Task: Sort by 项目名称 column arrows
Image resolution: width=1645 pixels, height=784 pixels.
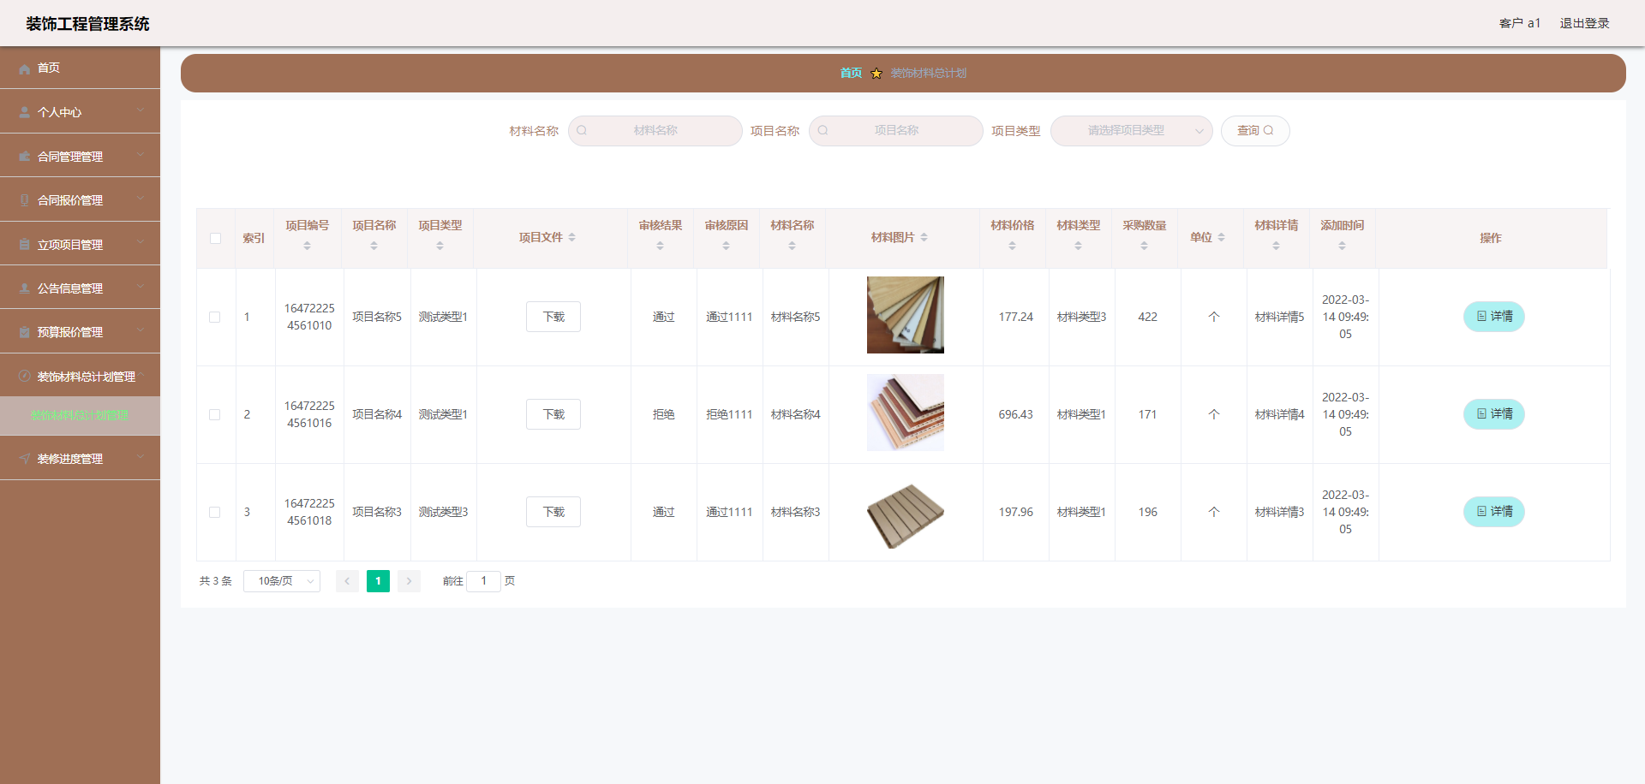Action: coord(374,246)
